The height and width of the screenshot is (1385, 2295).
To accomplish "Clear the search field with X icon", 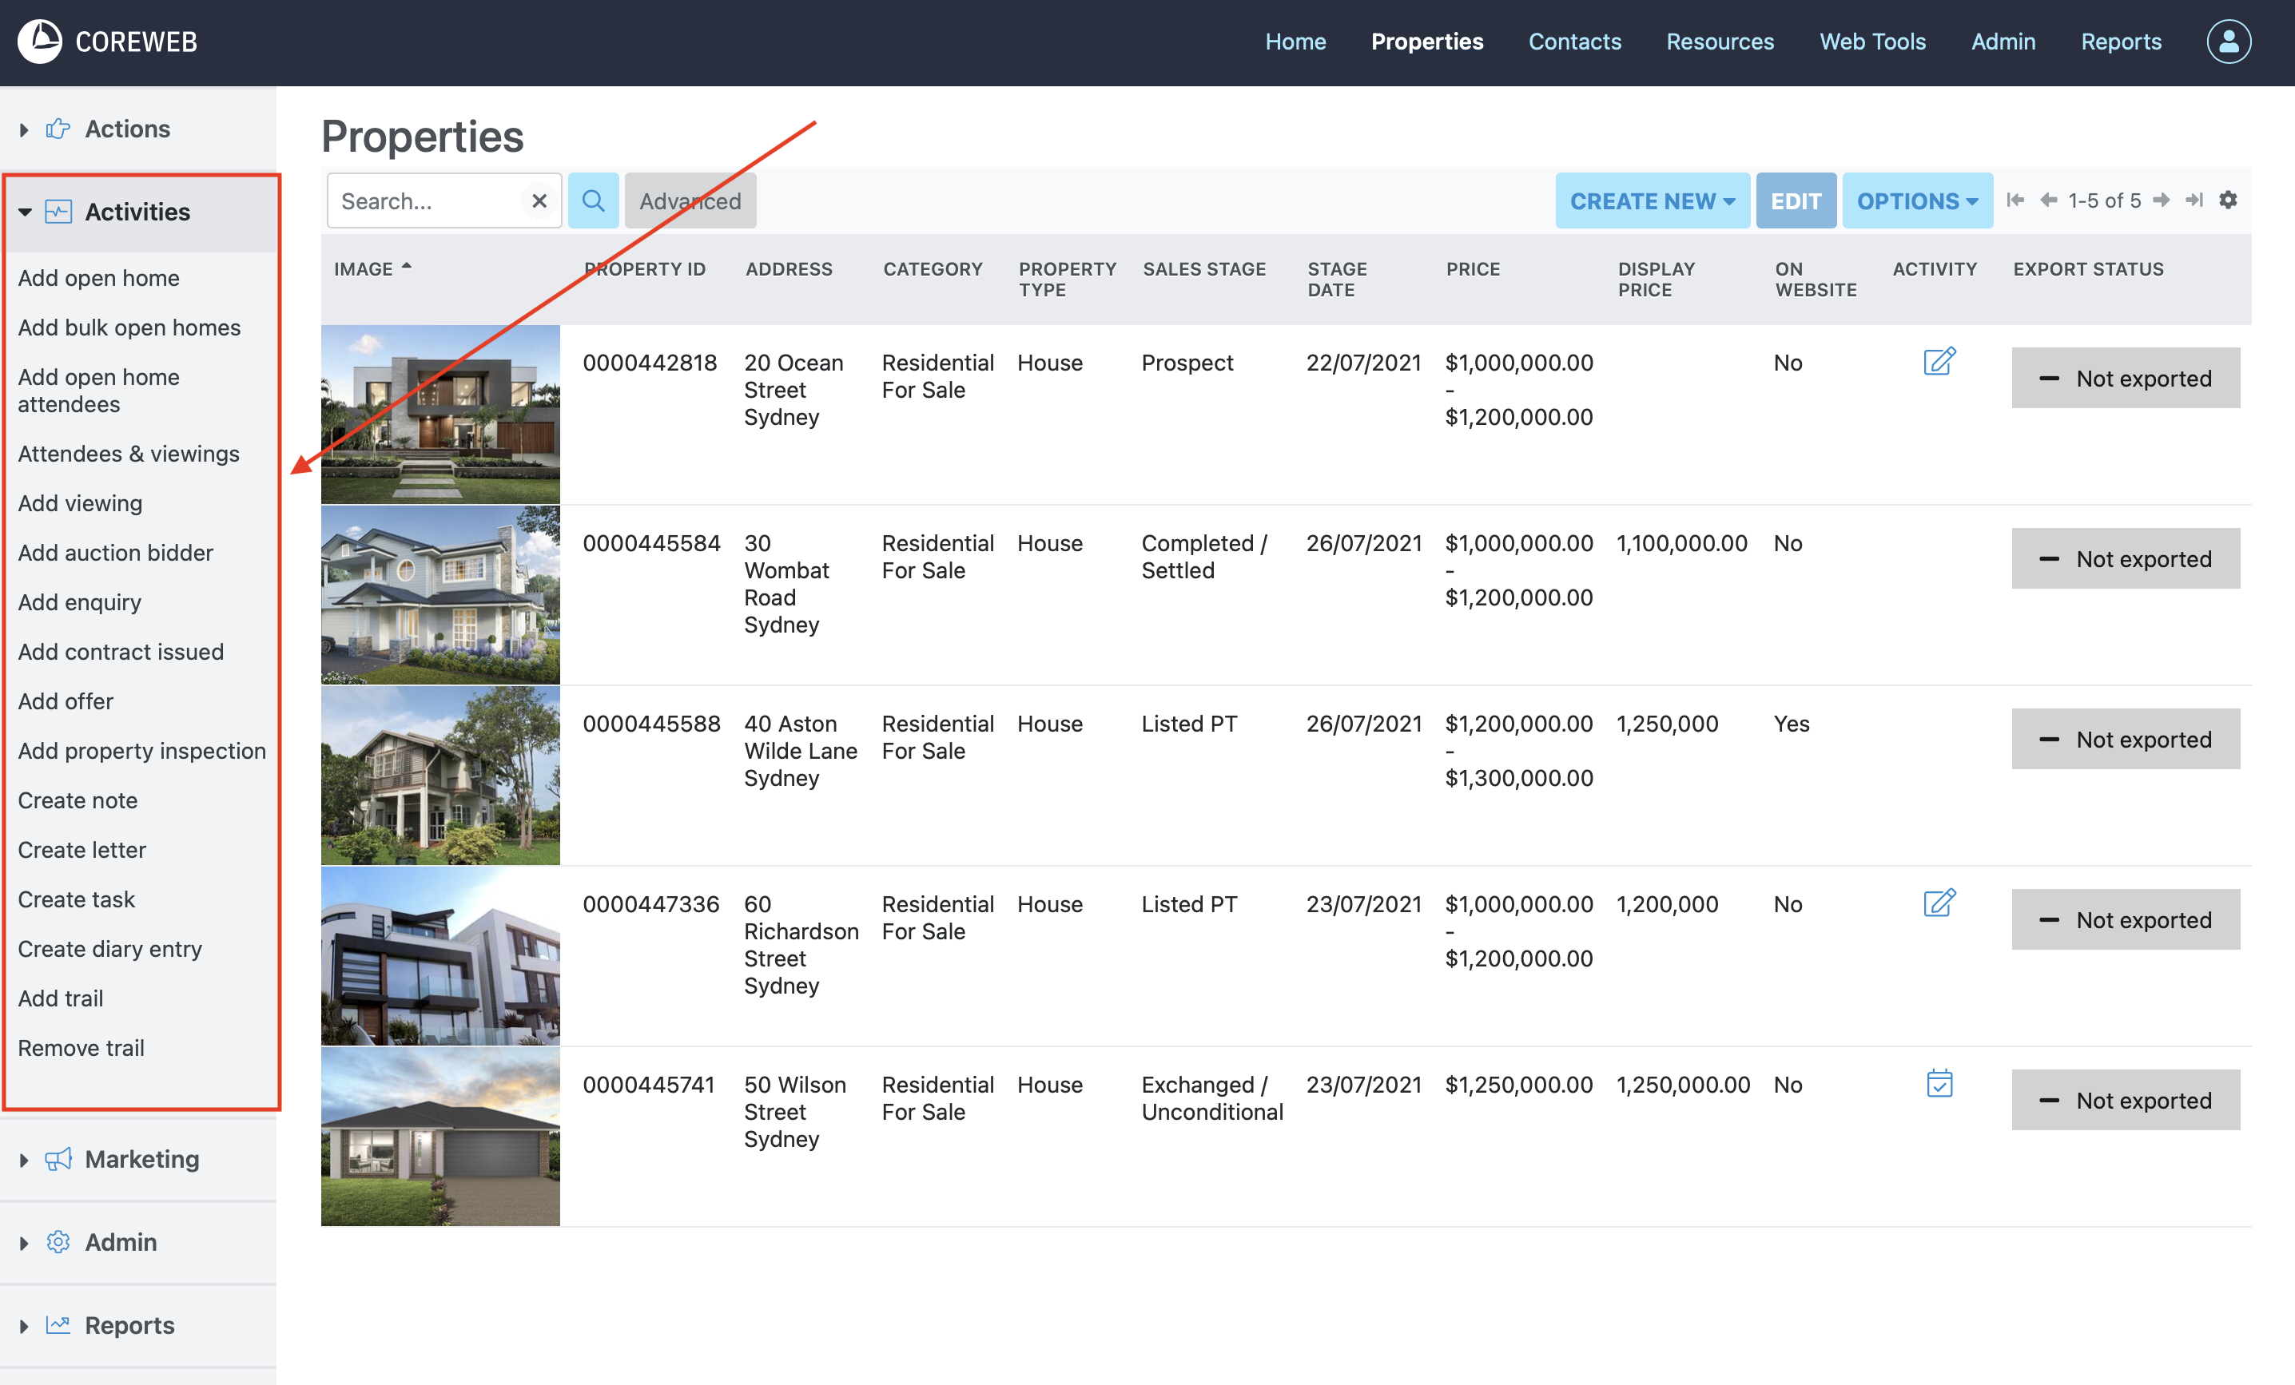I will (x=539, y=201).
